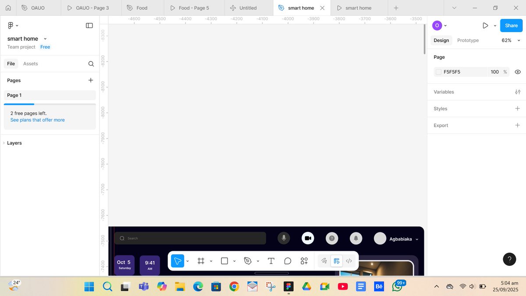Click the user avatar O
The height and width of the screenshot is (296, 526).
(437, 25)
